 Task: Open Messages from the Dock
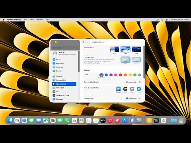pyautogui.click(x=31, y=120)
